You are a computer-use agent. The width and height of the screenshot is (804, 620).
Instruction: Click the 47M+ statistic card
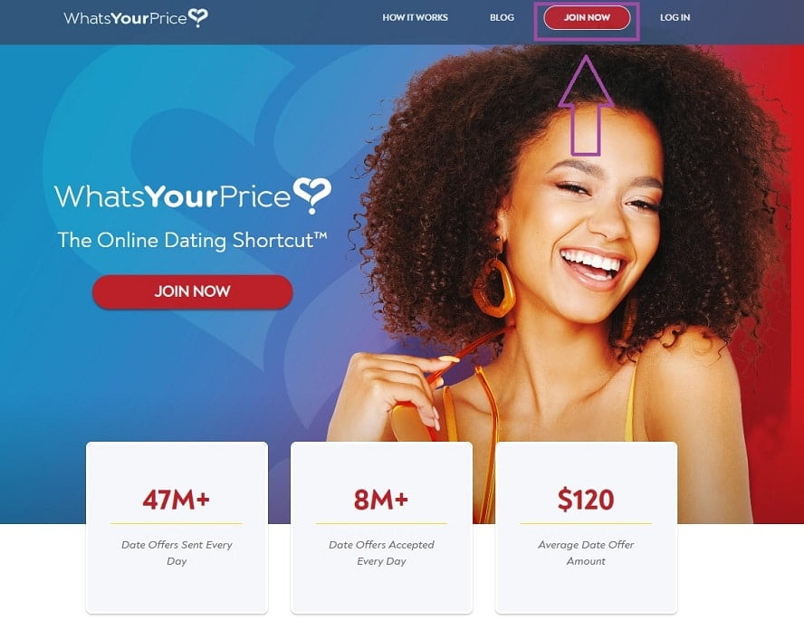coord(177,528)
